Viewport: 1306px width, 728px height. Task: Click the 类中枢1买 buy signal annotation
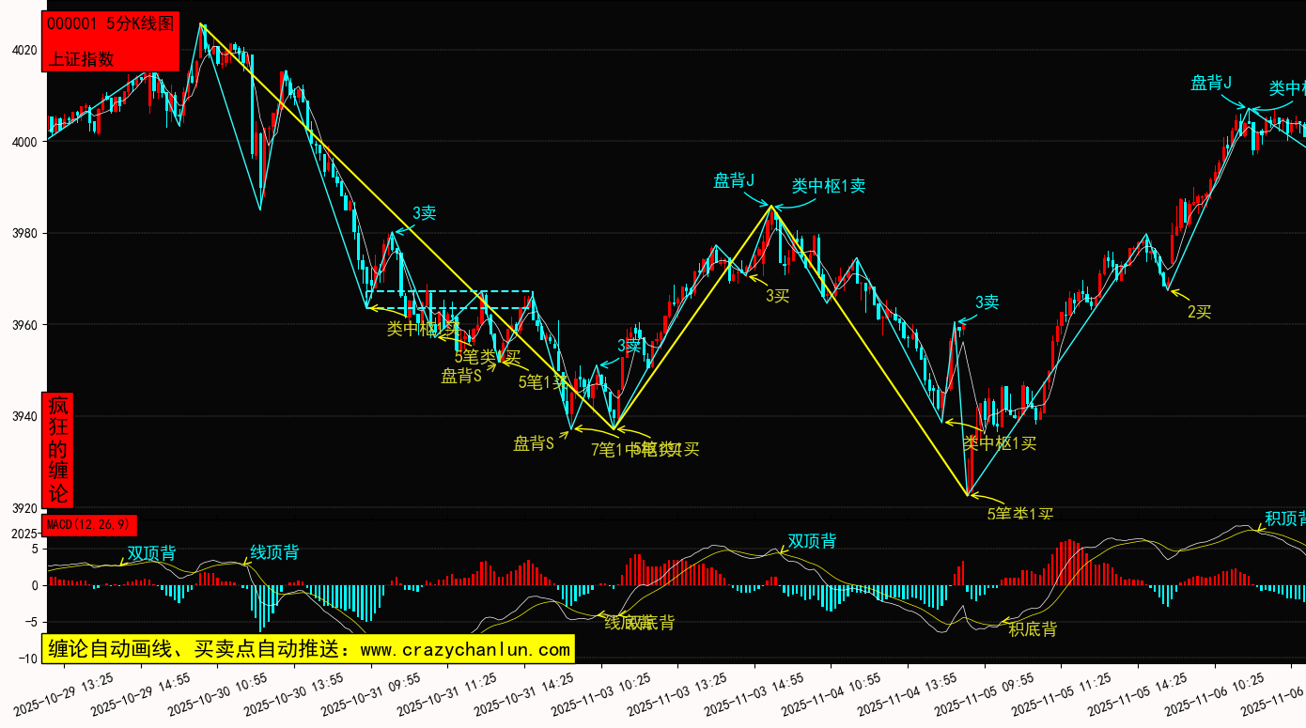tap(999, 443)
